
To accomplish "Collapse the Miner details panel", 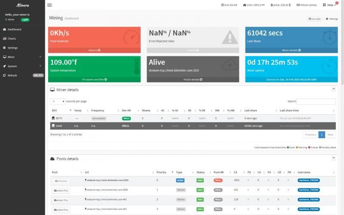I will click(x=334, y=89).
